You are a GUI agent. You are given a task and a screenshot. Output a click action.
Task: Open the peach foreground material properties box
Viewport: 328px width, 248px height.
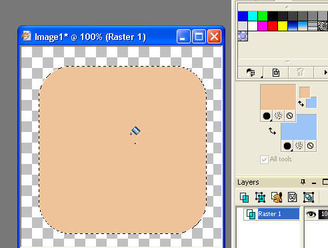click(x=278, y=97)
